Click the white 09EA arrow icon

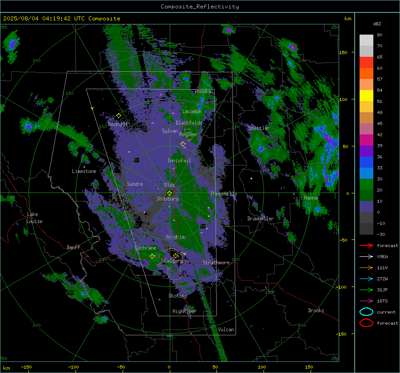point(366,256)
